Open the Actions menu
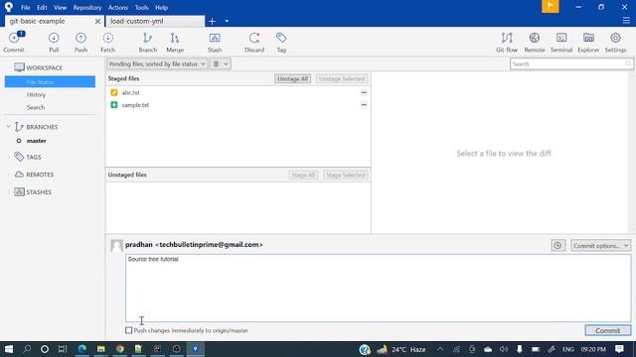 click(118, 7)
